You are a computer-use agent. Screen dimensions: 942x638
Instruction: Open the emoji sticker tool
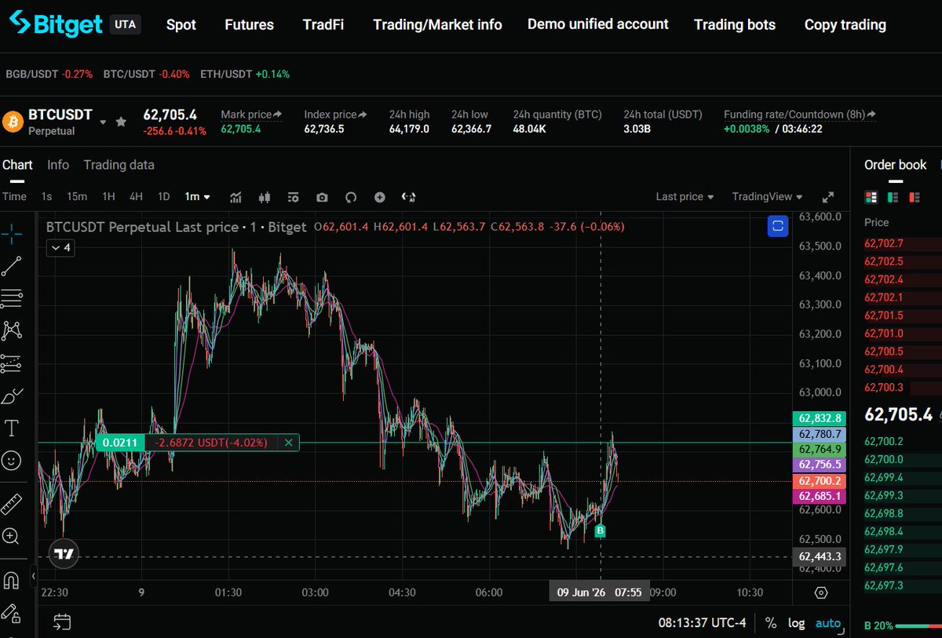pos(12,461)
